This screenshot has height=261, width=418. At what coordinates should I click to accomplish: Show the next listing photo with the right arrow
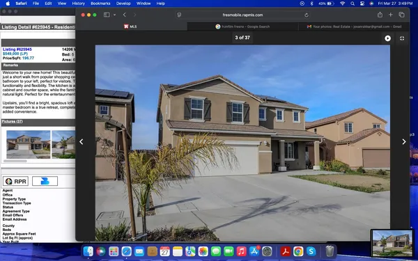coord(404,142)
